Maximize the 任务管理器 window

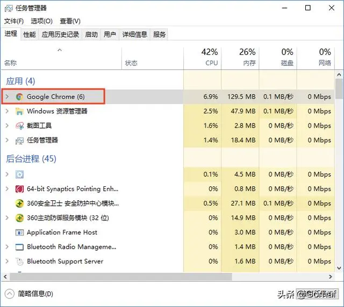point(308,8)
